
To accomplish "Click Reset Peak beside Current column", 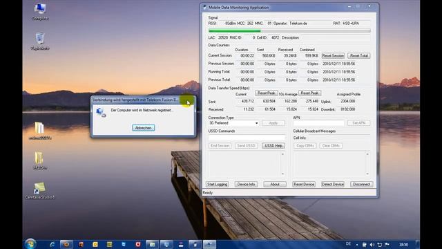I will [266, 93].
